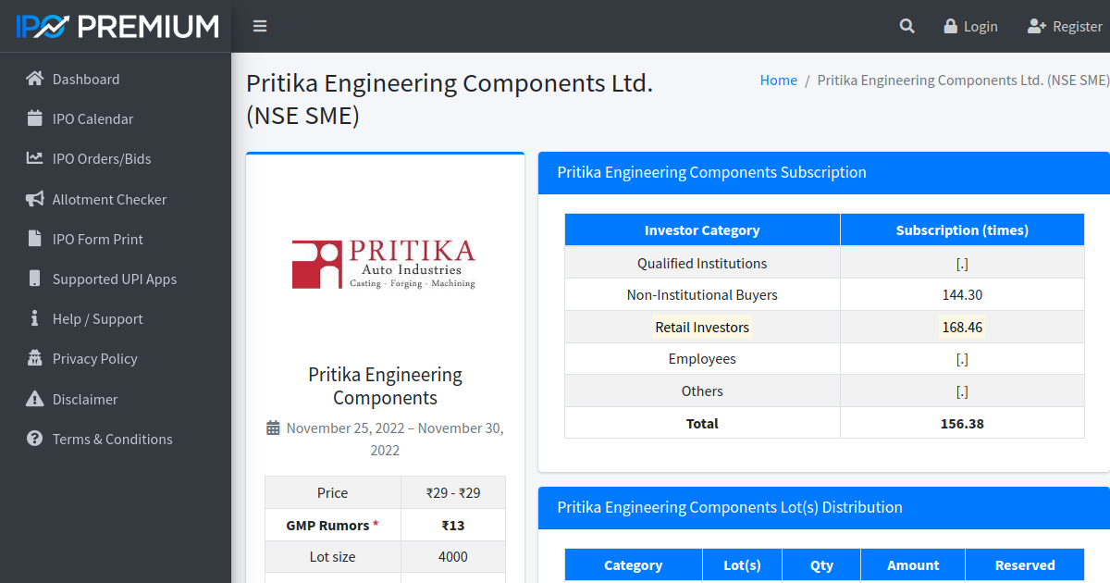The image size is (1110, 583).
Task: Open Supported UPI Apps phone icon
Action: click(34, 279)
